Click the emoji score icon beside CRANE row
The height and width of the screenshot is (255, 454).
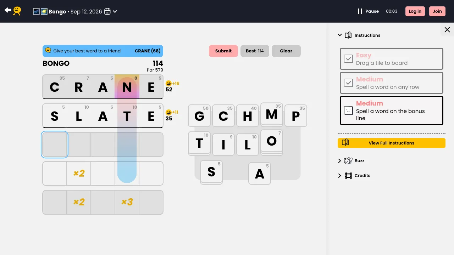168,84
